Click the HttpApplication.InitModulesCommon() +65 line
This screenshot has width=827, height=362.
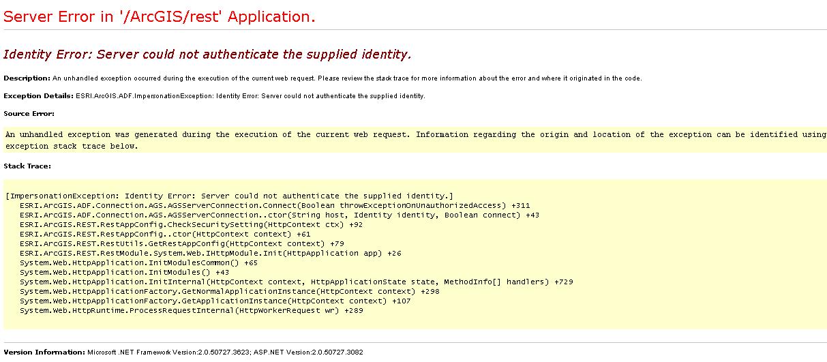[x=139, y=262]
